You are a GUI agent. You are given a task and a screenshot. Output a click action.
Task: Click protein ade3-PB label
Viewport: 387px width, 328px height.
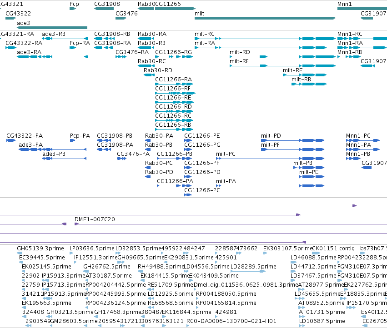54,154
